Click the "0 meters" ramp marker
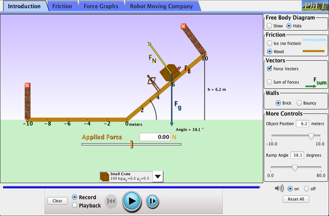 [x=133, y=124]
